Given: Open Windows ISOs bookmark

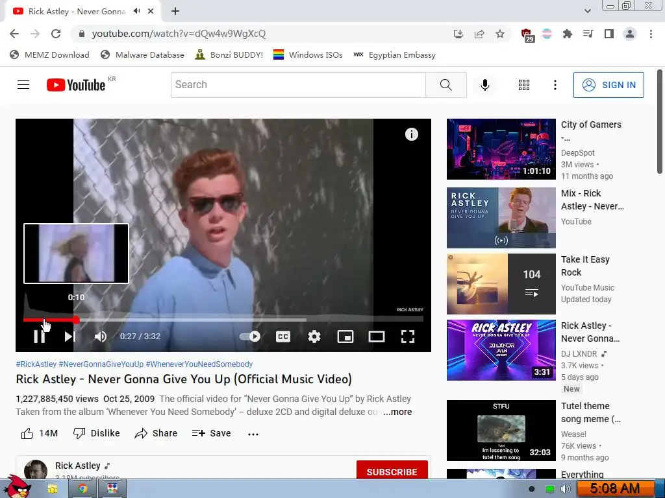Looking at the screenshot, I should 308,54.
